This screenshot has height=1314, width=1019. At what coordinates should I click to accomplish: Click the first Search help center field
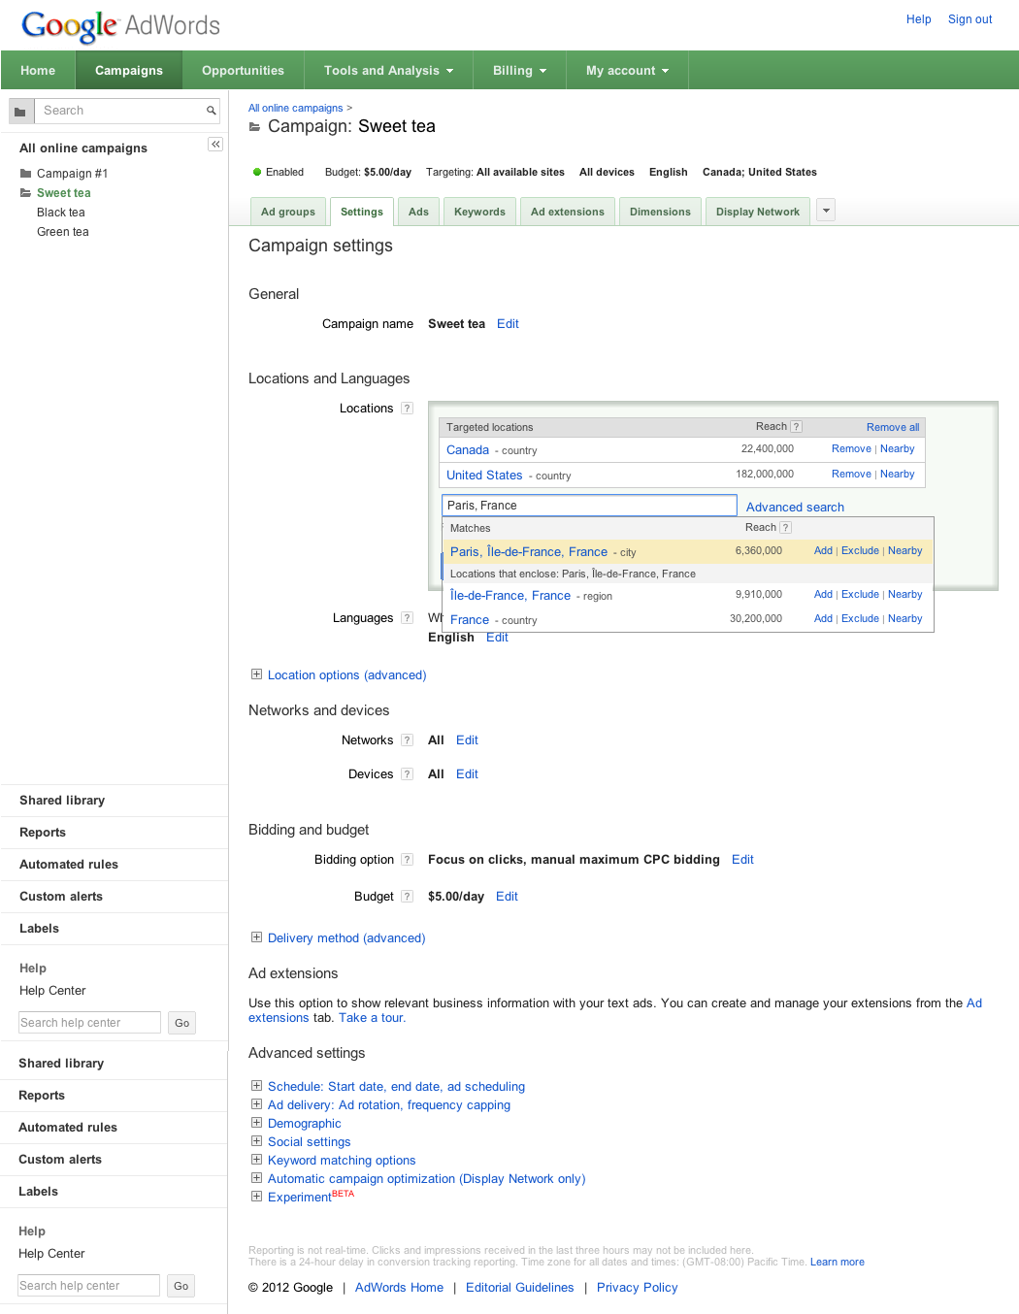(89, 1022)
